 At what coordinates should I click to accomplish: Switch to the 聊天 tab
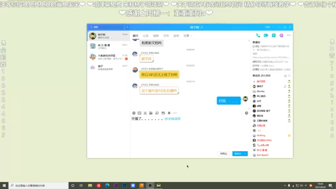click(x=135, y=36)
